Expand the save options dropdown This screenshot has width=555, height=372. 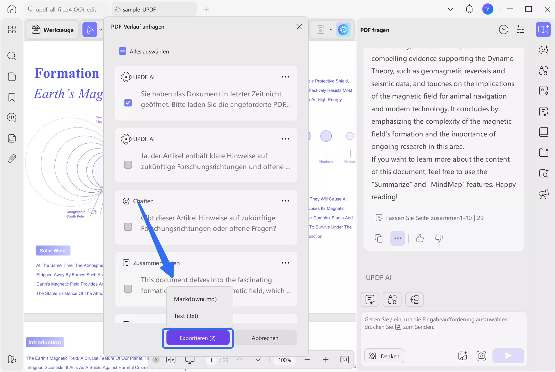(331, 30)
